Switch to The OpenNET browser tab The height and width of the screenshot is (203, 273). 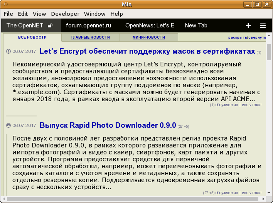pyautogui.click(x=31, y=25)
